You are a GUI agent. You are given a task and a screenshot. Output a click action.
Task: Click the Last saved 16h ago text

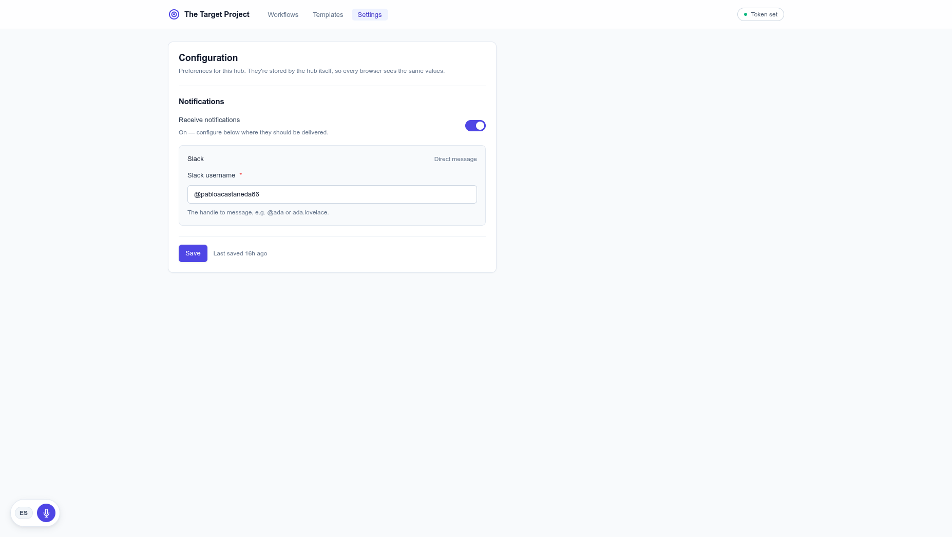click(x=240, y=253)
